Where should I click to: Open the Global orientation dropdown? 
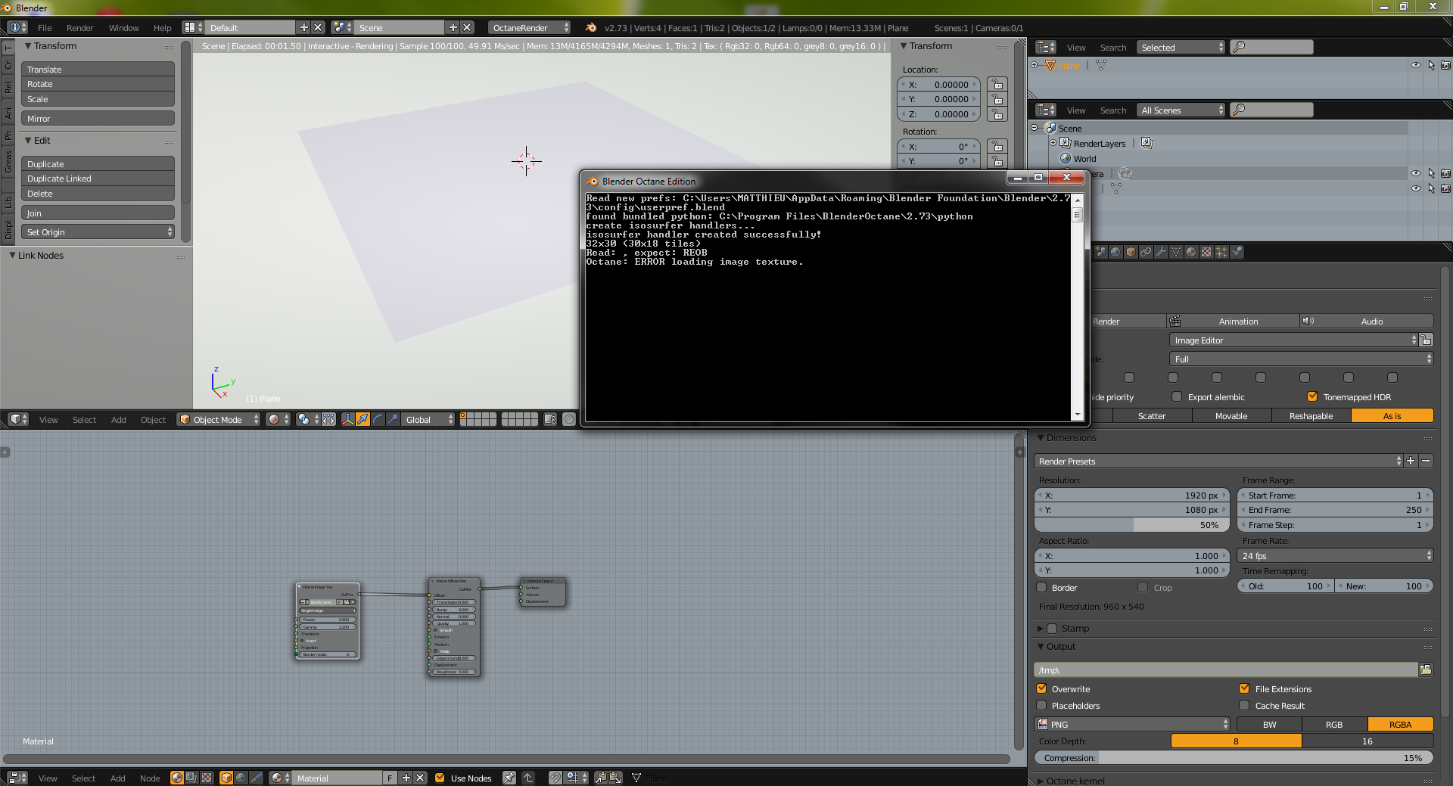point(428,419)
